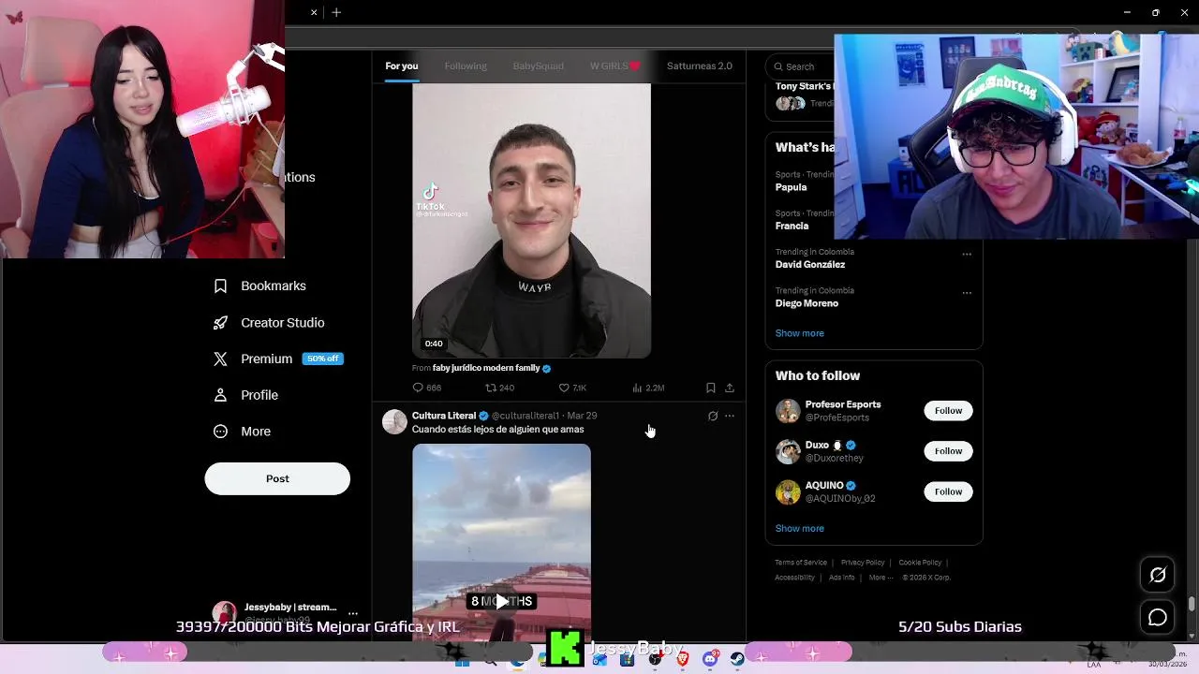The image size is (1199, 674).
Task: Open the faby jurídico modern family link
Action: point(486,369)
